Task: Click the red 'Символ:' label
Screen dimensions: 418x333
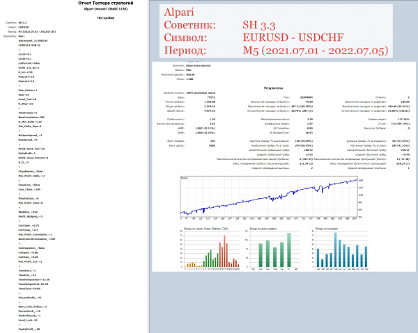Action: (185, 38)
